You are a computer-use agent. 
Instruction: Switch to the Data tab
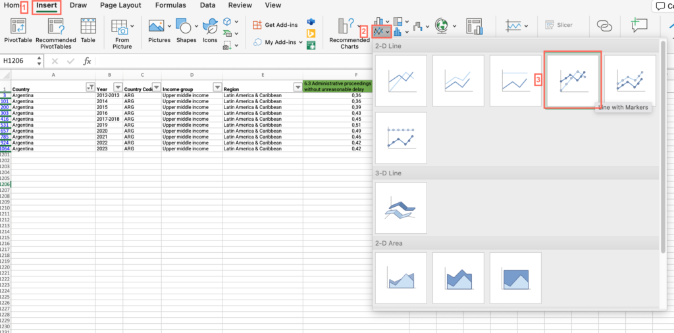click(207, 5)
